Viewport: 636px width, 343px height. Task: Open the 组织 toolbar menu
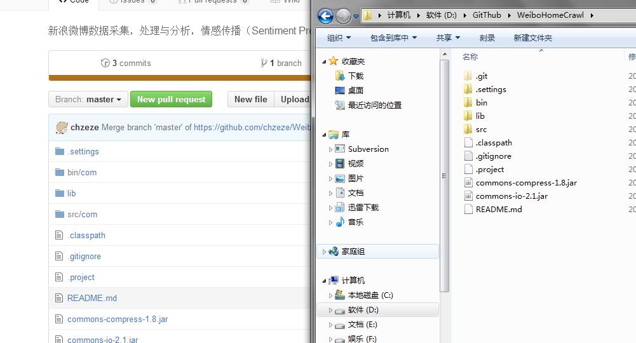[x=339, y=37]
